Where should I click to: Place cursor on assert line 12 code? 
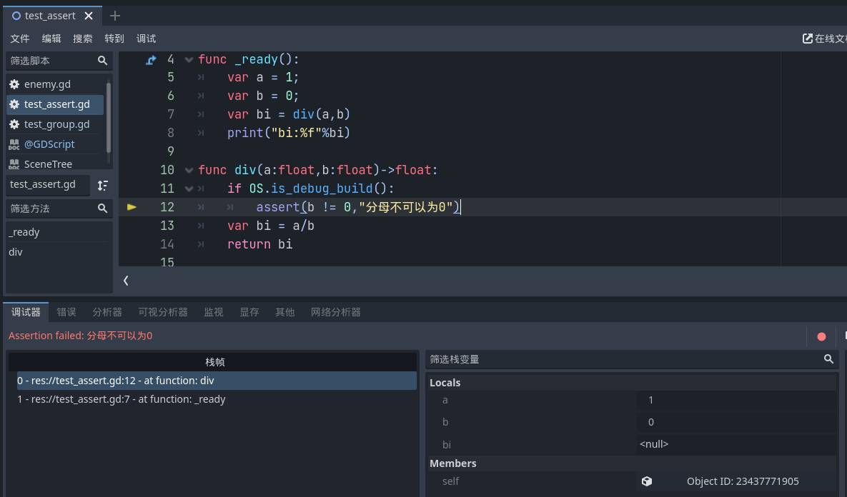pos(357,207)
